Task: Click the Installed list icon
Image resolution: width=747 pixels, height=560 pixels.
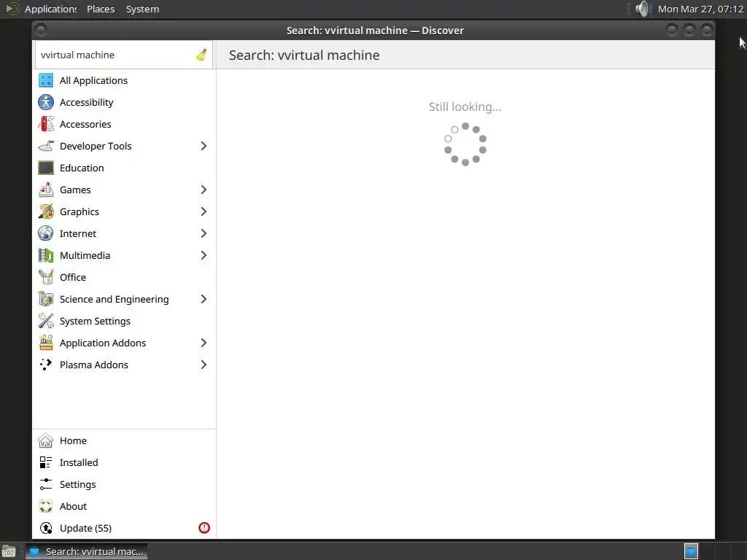Action: tap(46, 462)
